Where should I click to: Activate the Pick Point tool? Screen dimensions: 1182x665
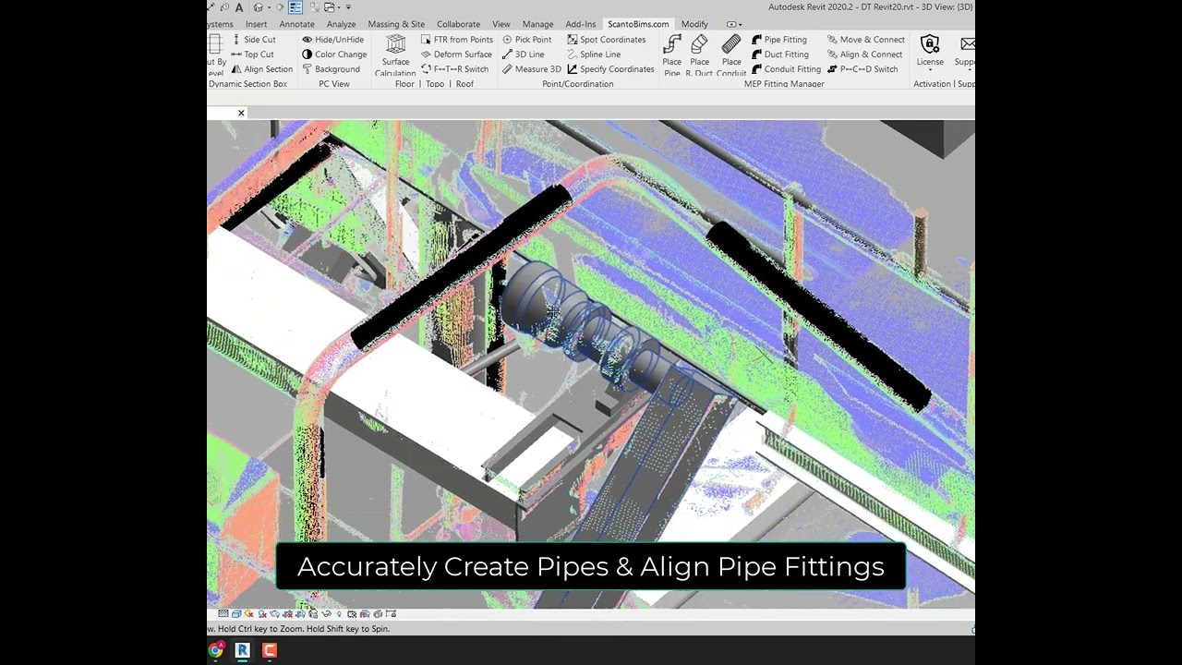526,40
